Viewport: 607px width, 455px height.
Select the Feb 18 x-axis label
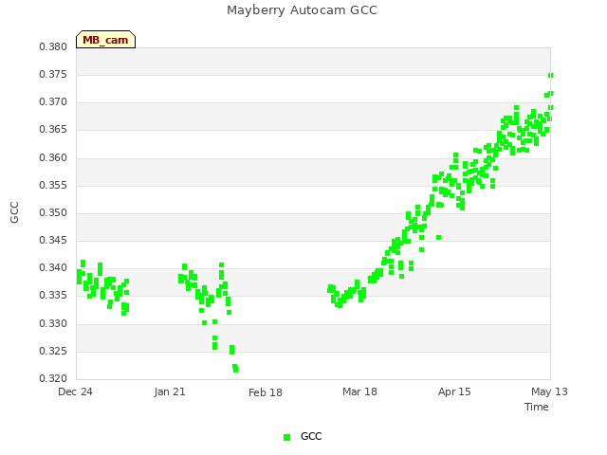tap(266, 392)
